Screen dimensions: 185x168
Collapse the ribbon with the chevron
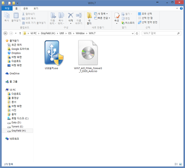[x=177, y=8]
